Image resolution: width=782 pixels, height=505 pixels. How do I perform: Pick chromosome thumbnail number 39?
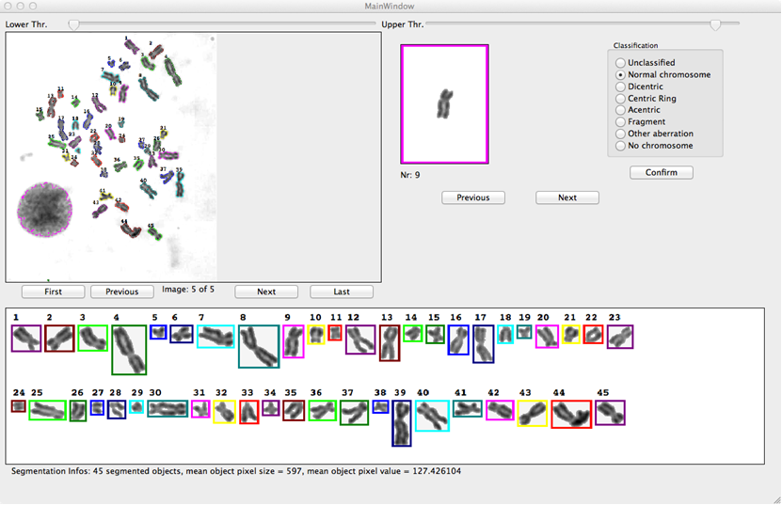click(402, 423)
